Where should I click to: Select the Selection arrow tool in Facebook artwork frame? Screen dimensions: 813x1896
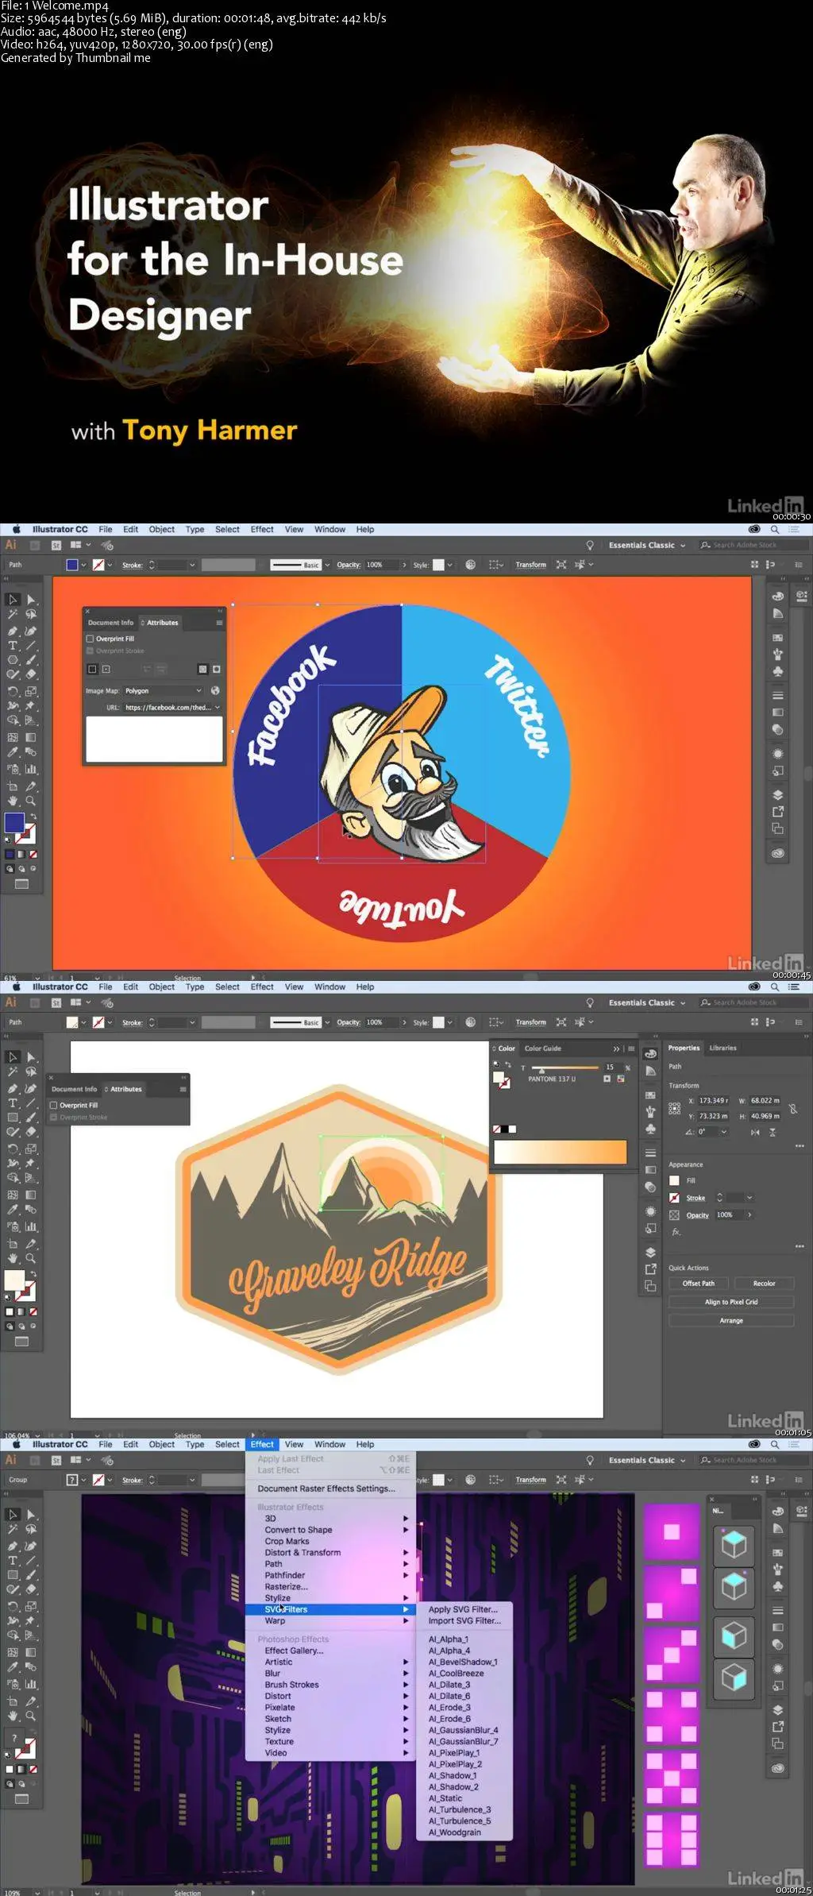click(x=13, y=600)
